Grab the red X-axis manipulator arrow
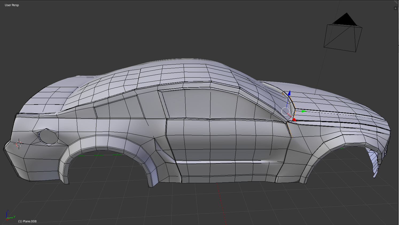This screenshot has height=225, width=399. 294,120
